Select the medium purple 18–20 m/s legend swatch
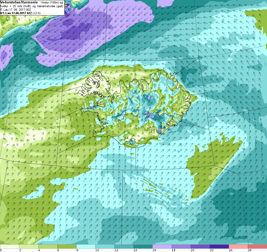Viewport: 267px width, 252px height. (181, 246)
